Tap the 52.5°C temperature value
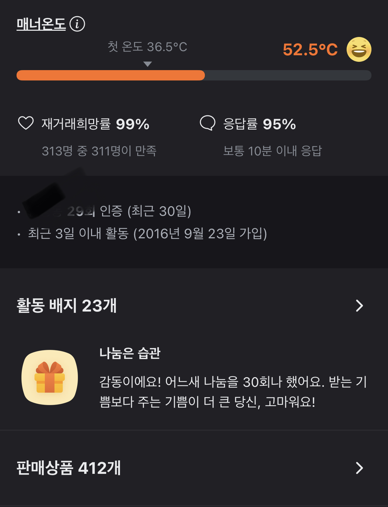The width and height of the screenshot is (388, 507). pyautogui.click(x=310, y=49)
